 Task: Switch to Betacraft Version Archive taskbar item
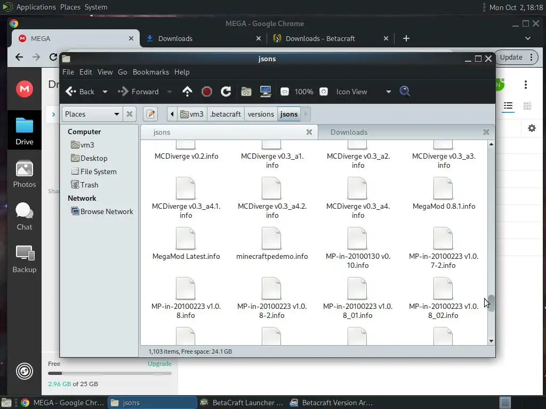332,403
